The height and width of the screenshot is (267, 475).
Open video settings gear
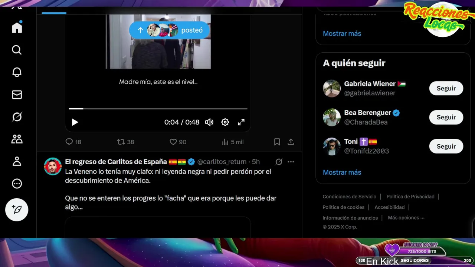(225, 122)
